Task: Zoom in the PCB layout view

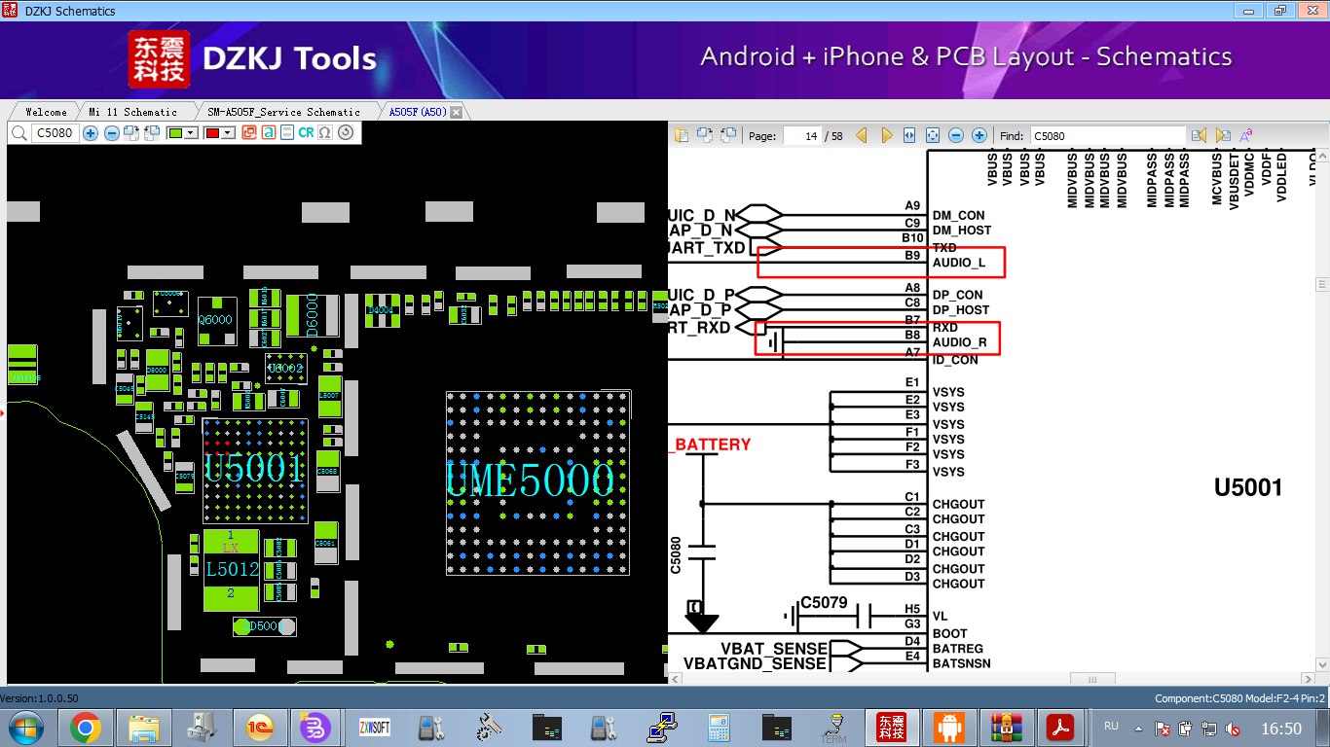Action: pos(91,132)
